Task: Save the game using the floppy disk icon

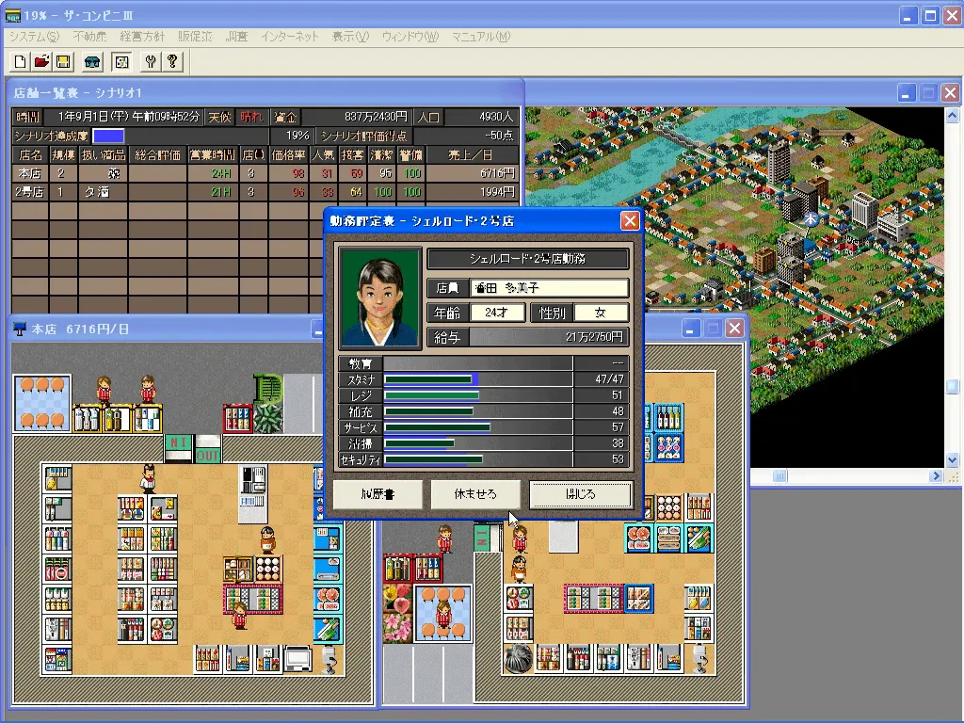Action: 62,58
